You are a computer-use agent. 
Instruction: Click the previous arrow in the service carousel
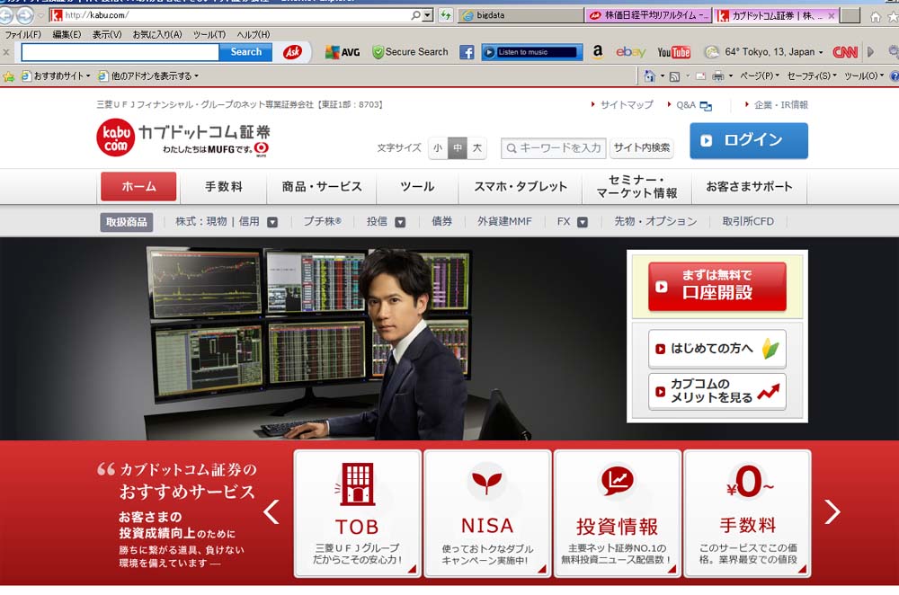(x=271, y=512)
